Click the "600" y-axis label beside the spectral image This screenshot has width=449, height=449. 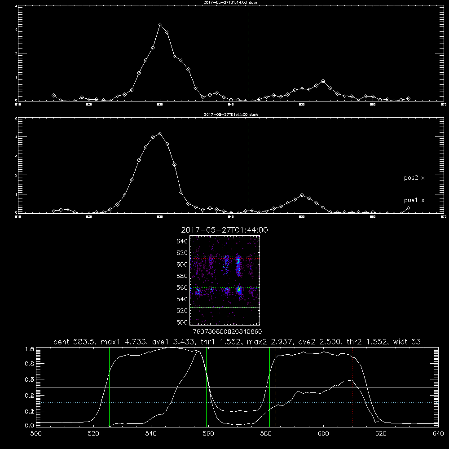pyautogui.click(x=182, y=264)
